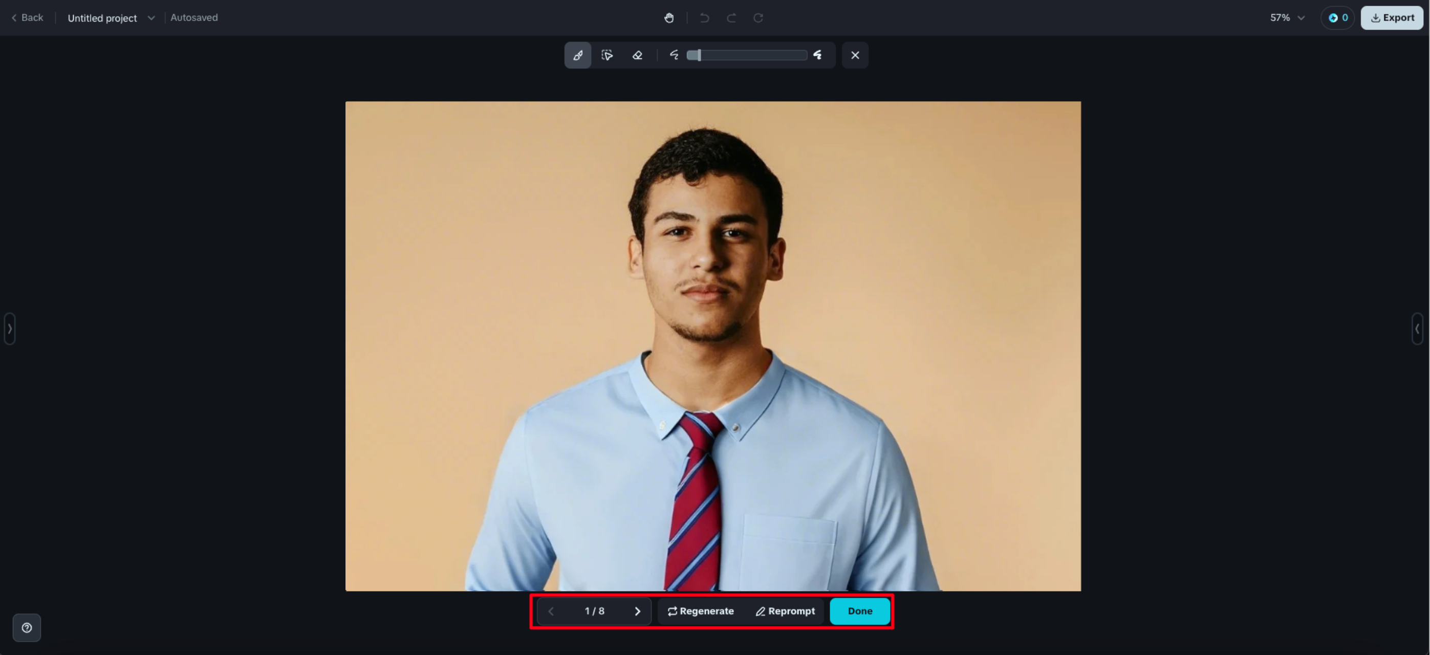Click the Export button

(x=1392, y=18)
